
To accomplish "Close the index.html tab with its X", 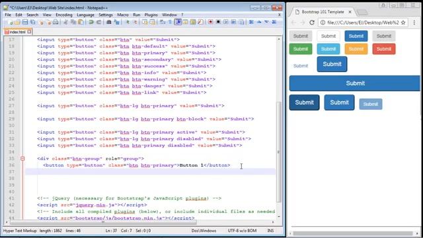I will (x=29, y=32).
